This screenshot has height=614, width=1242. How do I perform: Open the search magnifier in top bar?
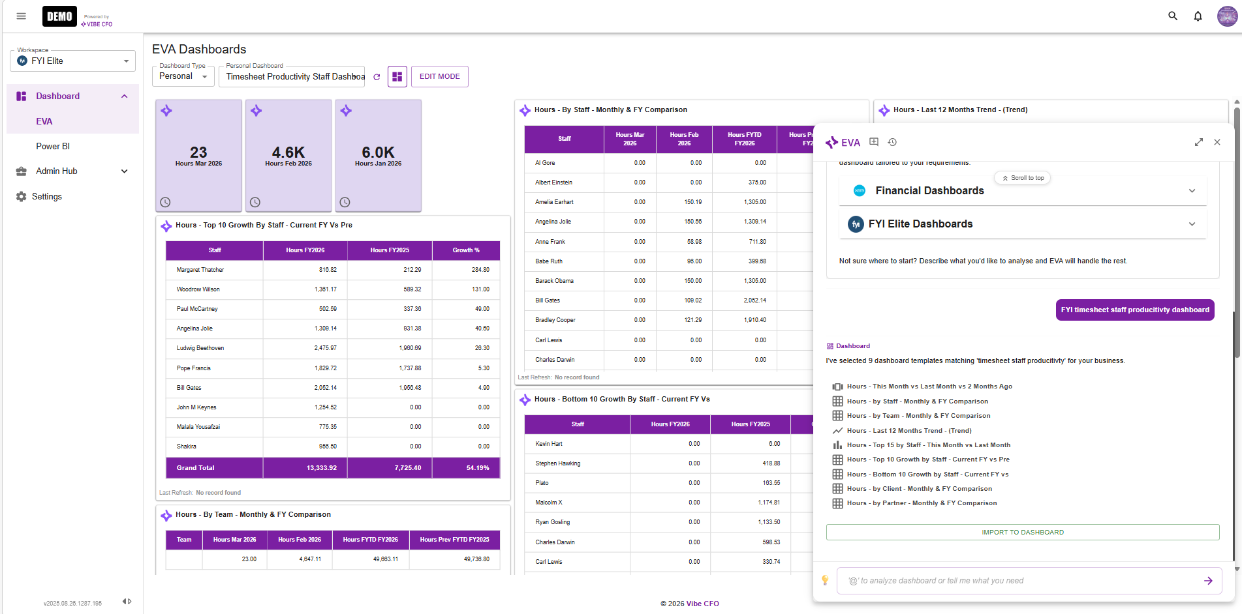1173,16
